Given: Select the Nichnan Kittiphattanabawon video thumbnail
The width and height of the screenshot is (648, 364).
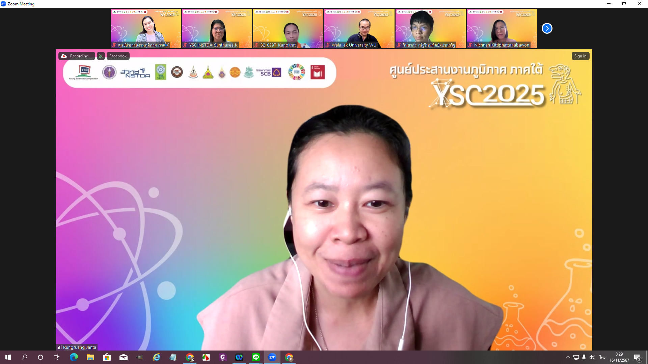Looking at the screenshot, I should [502, 28].
